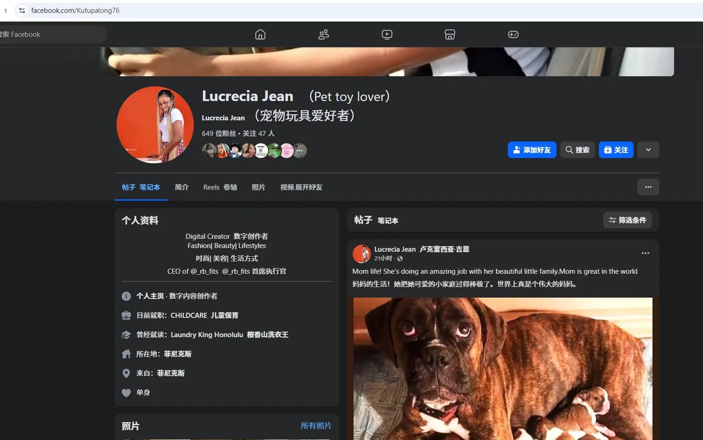Open the profile tabs three-dot menu
This screenshot has width=703, height=440.
[x=648, y=187]
